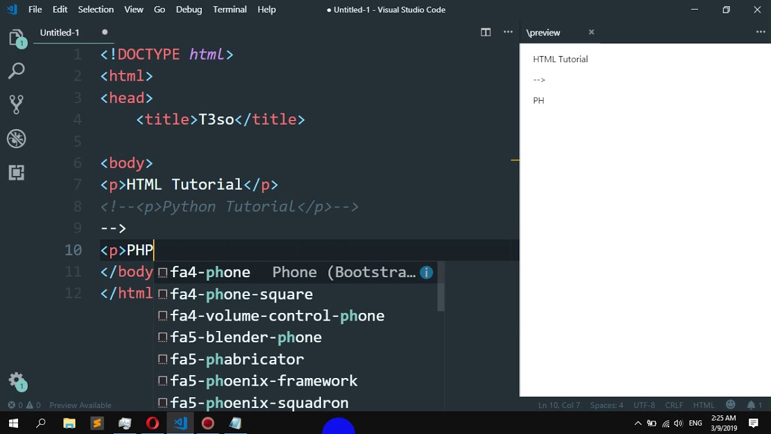Image resolution: width=771 pixels, height=434 pixels.
Task: Click the commented Python Tutorial line
Action: [x=229, y=207]
